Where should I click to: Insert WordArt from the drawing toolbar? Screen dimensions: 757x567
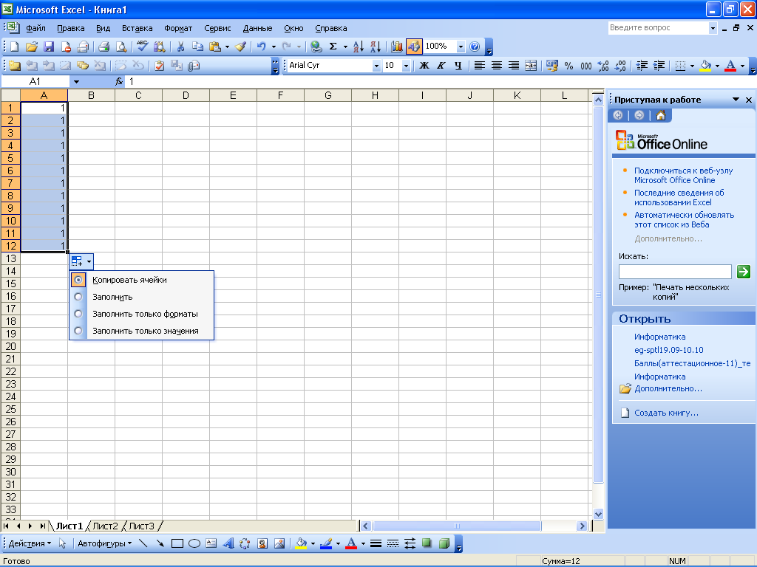tap(228, 544)
